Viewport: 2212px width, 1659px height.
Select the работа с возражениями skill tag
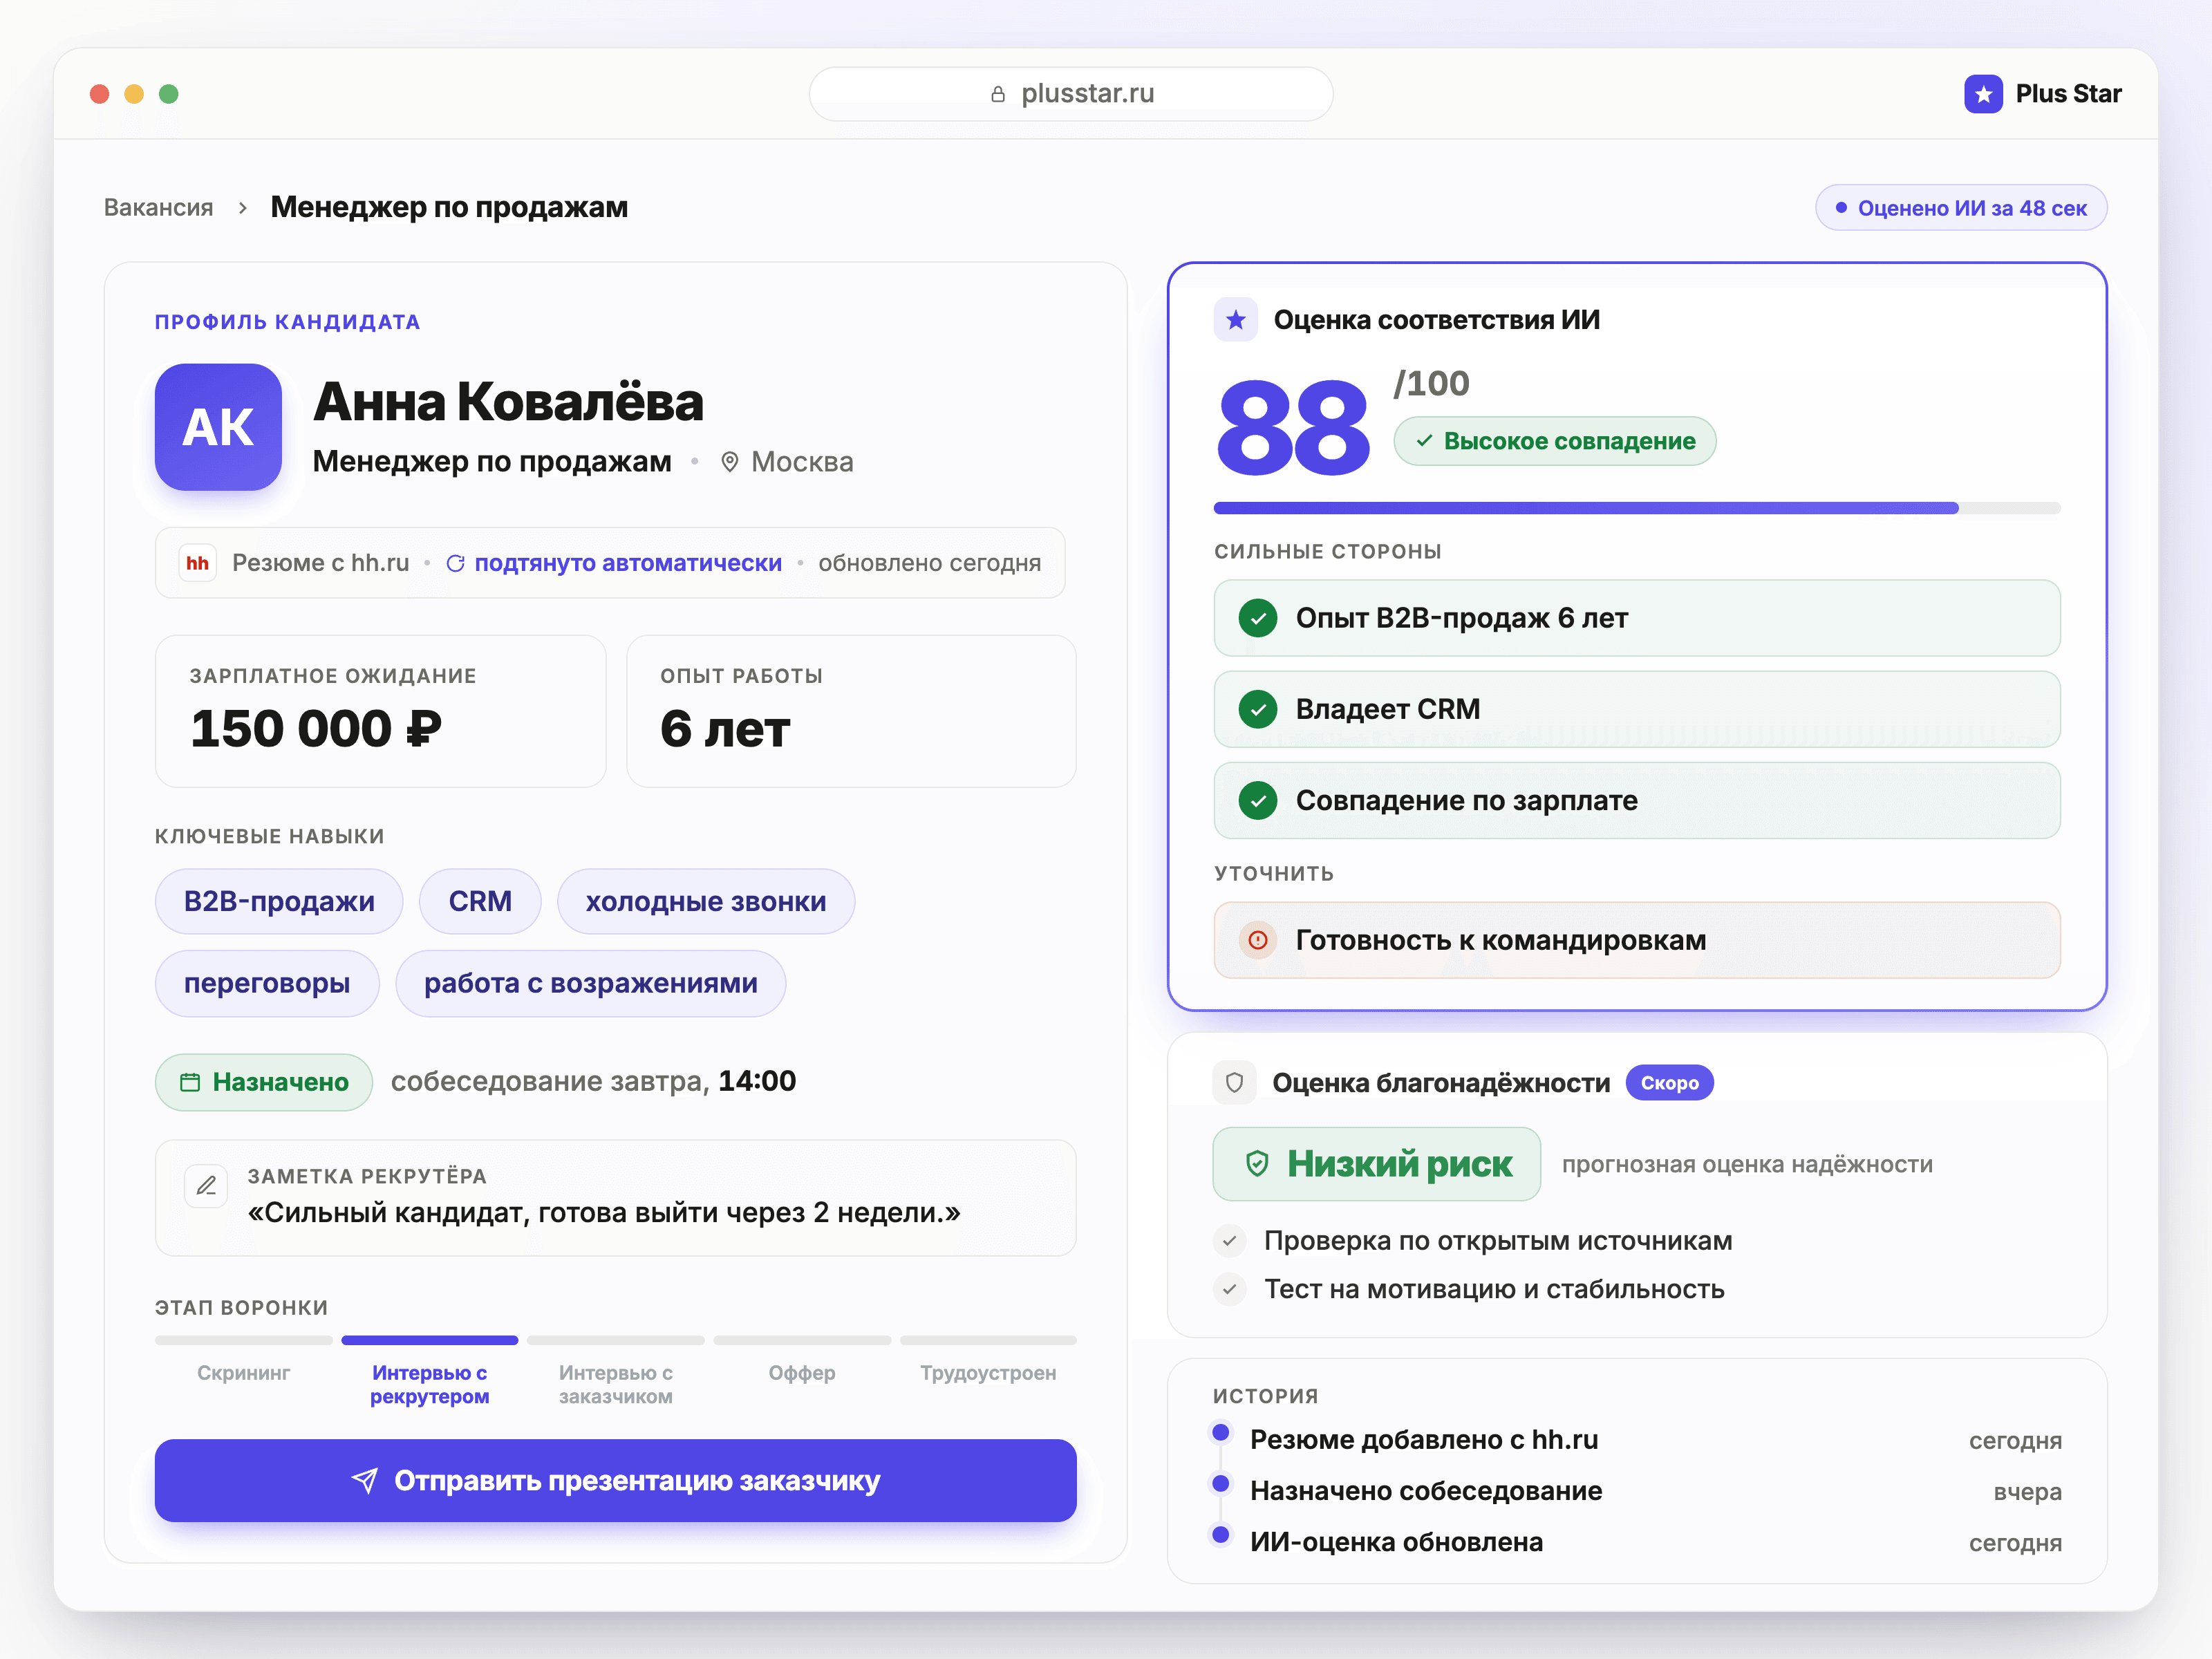point(591,983)
